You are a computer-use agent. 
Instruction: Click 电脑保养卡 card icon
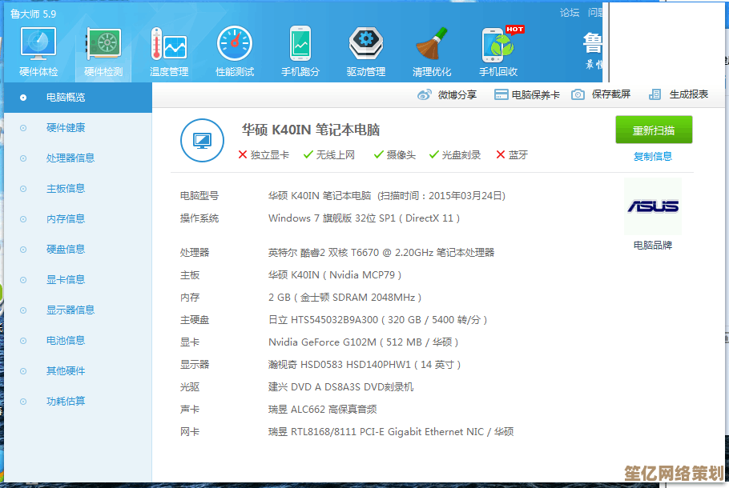tap(501, 94)
